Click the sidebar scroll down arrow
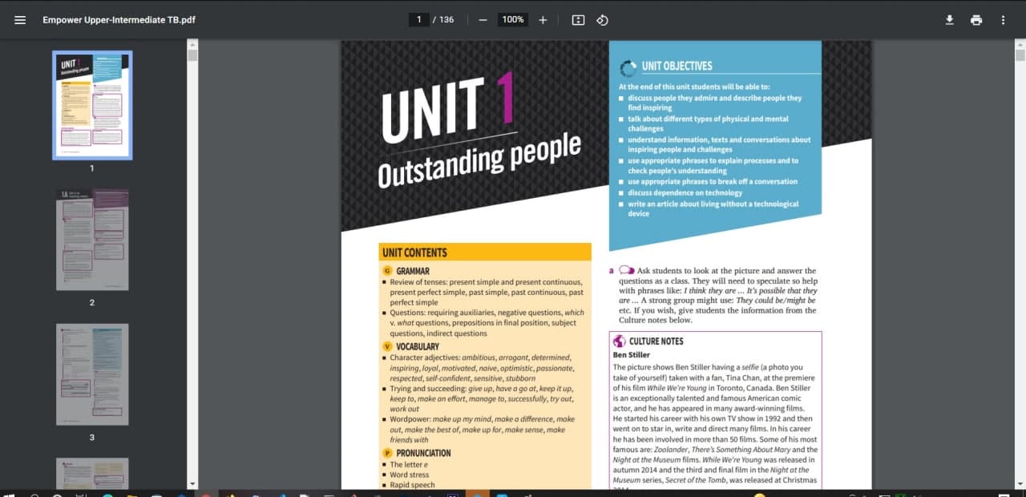1026x497 pixels. pos(192,483)
